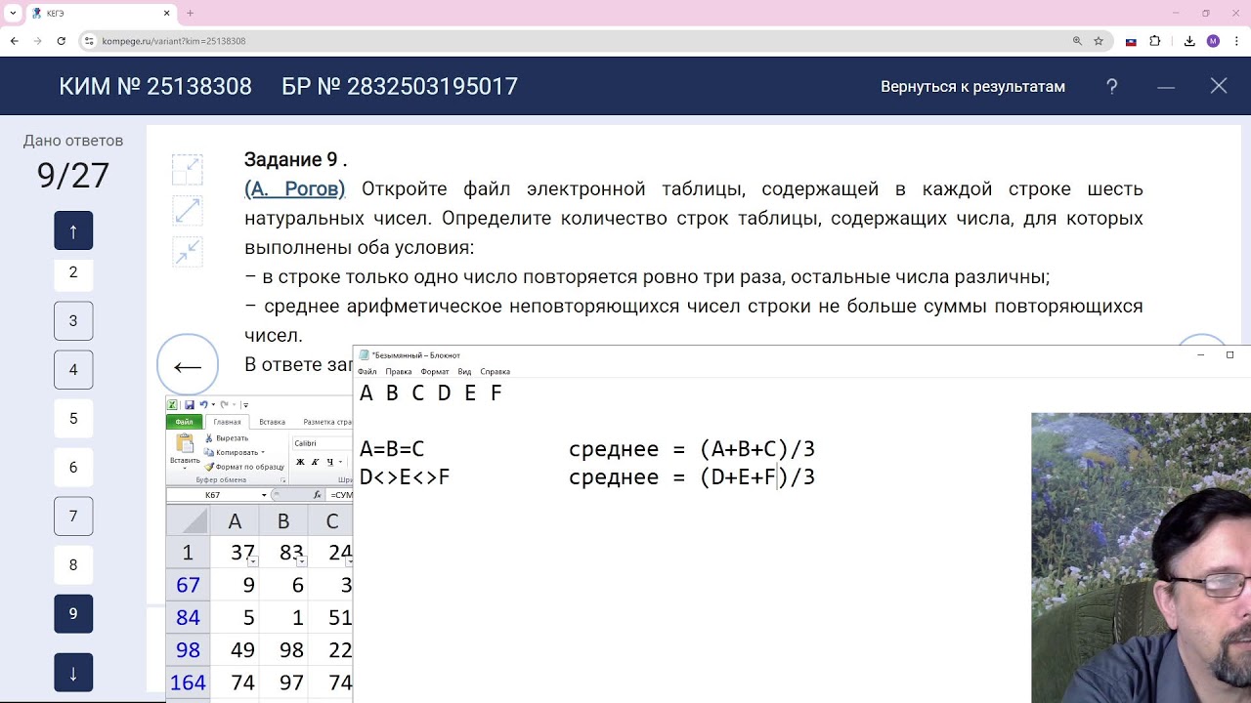Image resolution: width=1251 pixels, height=703 pixels.
Task: Open a new browser tab
Action: [x=190, y=14]
